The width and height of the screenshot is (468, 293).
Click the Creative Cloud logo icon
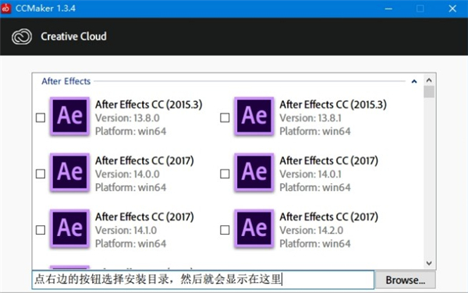pos(22,37)
